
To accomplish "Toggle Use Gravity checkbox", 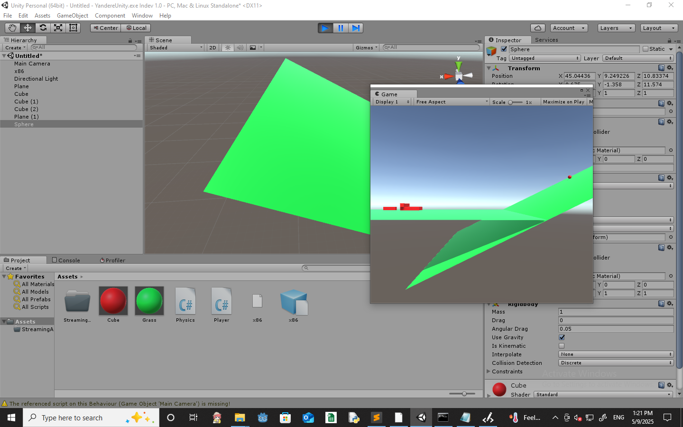I will click(x=562, y=337).
